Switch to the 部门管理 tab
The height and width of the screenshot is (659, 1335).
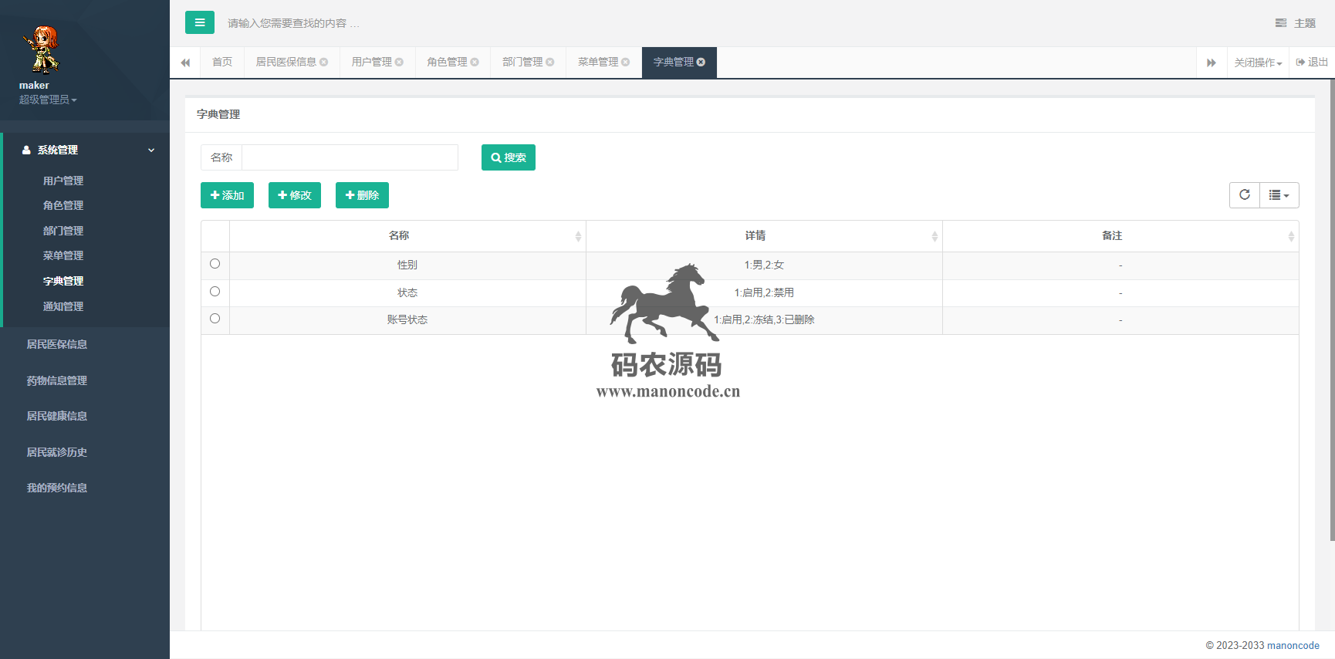click(522, 63)
